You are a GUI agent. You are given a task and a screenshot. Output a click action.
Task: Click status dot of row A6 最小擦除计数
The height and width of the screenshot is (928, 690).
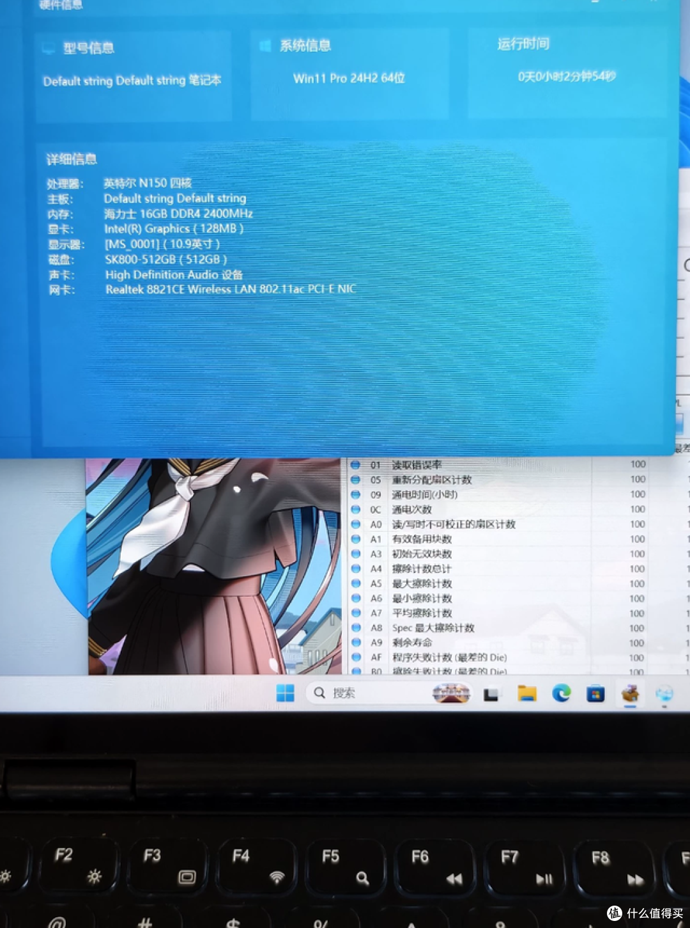356,598
